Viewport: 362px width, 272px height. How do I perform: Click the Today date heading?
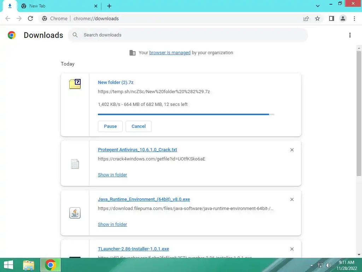(x=68, y=64)
